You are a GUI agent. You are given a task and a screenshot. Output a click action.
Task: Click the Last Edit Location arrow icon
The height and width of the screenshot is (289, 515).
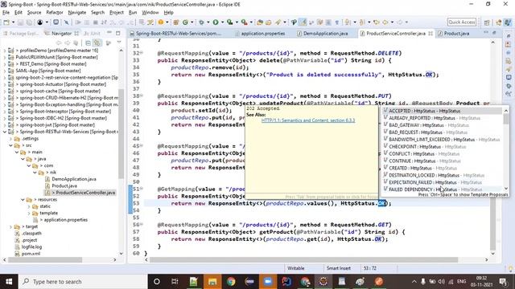click(377, 22)
